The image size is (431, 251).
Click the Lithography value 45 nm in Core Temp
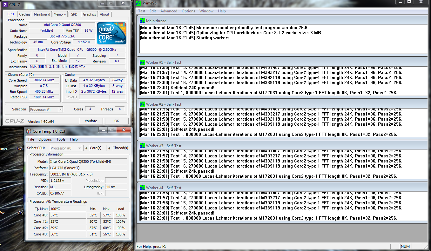click(116, 187)
